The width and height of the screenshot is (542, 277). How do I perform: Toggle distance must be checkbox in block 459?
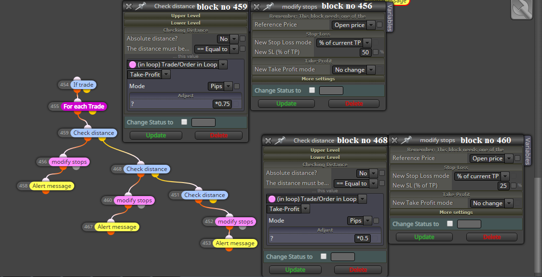[243, 49]
